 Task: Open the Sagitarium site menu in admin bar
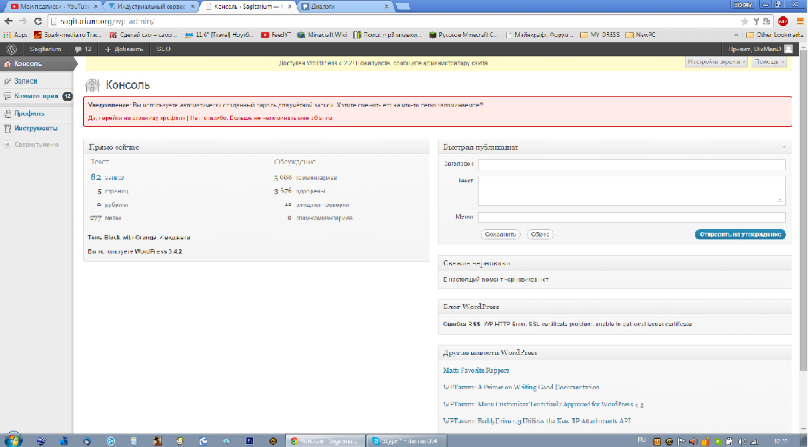45,49
